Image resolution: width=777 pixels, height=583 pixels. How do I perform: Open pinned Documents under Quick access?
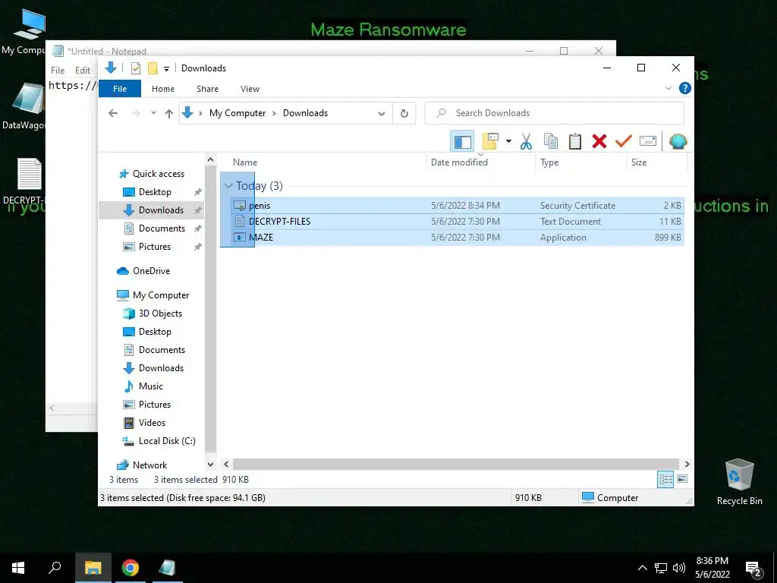click(162, 228)
